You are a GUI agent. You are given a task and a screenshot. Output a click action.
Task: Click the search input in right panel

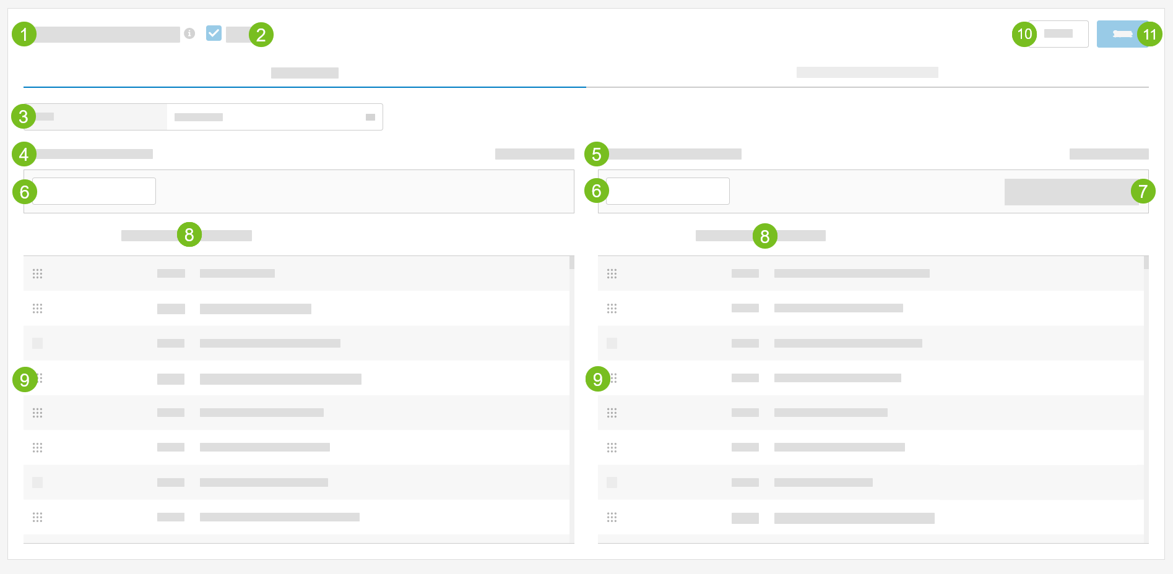667,191
